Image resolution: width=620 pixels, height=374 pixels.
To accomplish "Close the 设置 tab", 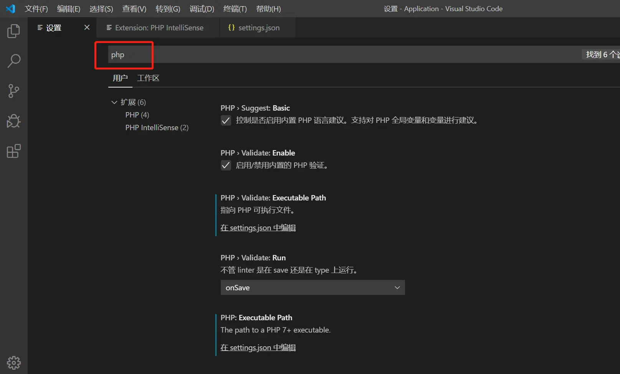I will [87, 27].
